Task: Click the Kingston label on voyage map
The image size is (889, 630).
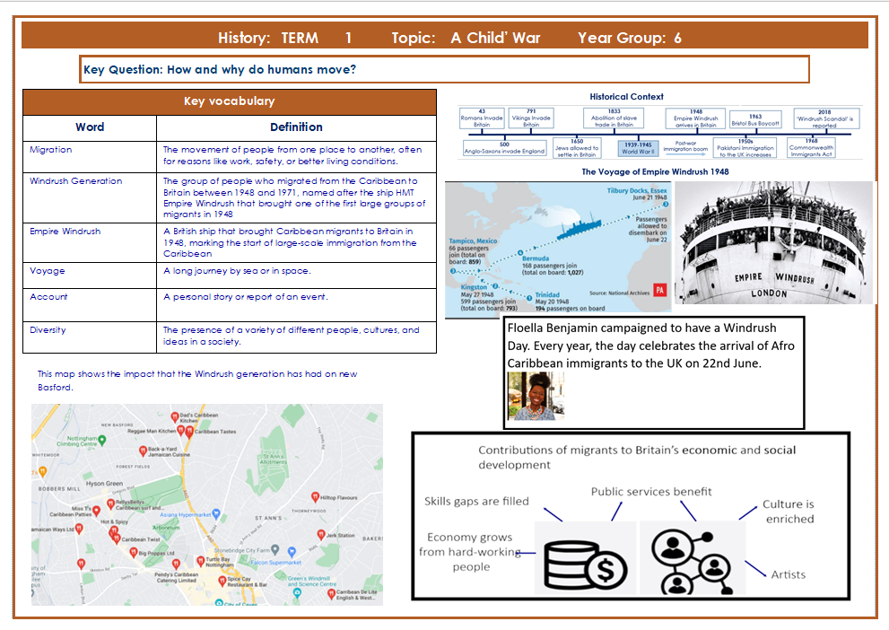Action: tap(474, 287)
